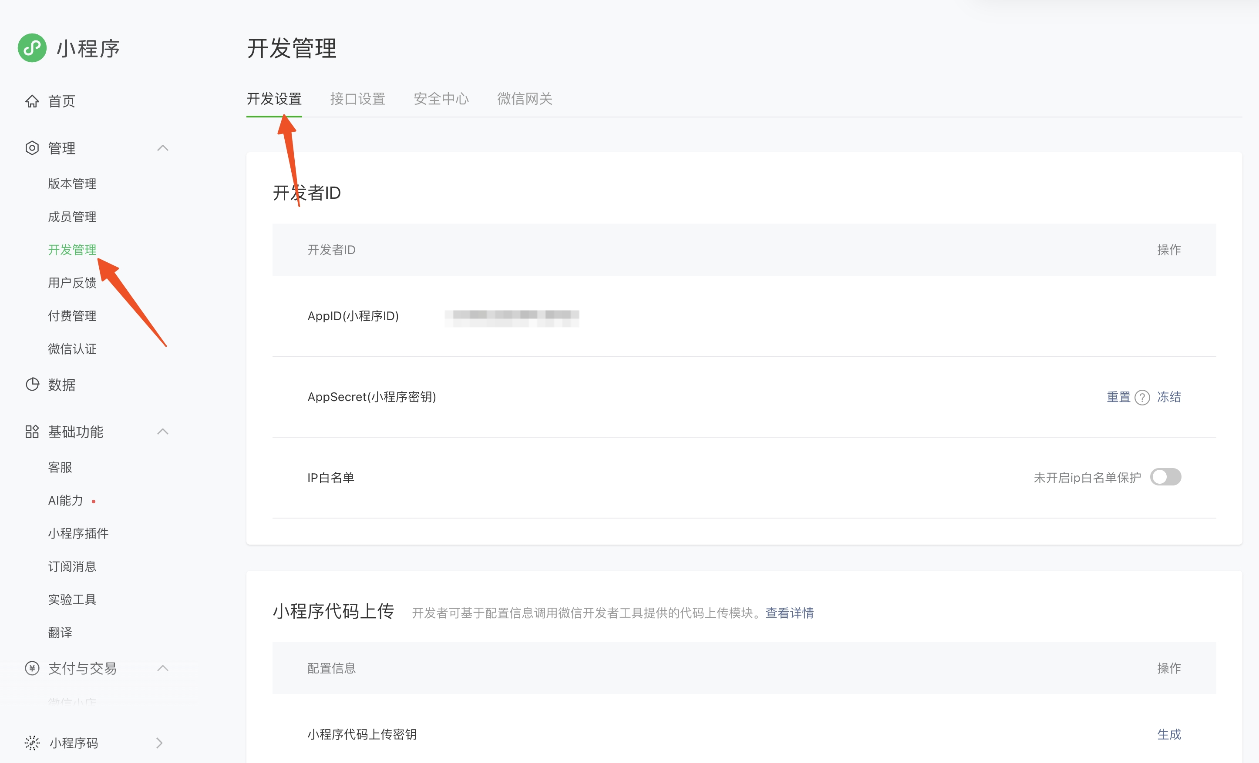Open 版本管理 in the sidebar
Viewport: 1259px width, 763px height.
tap(72, 183)
